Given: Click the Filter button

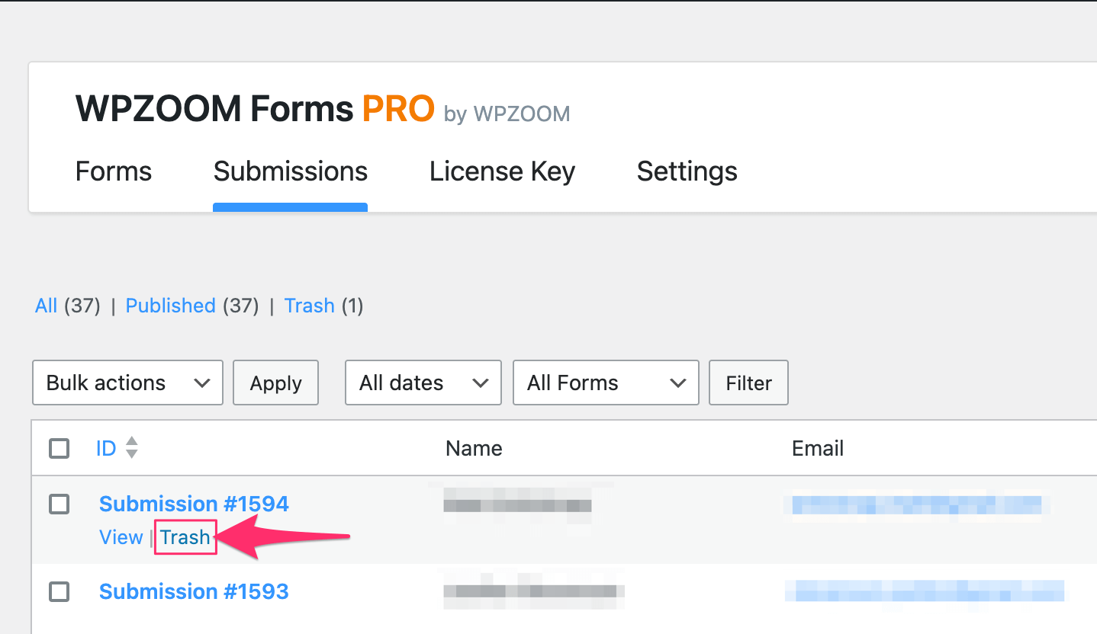Looking at the screenshot, I should tap(748, 383).
